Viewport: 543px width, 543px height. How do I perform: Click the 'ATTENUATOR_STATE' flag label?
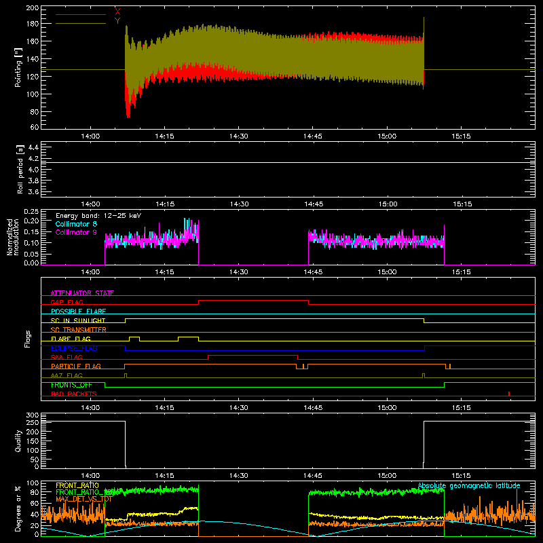tap(82, 293)
